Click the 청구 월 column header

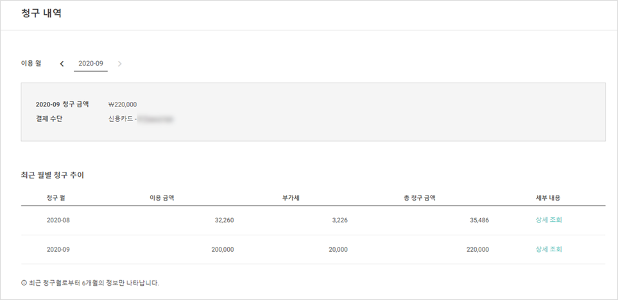(56, 197)
